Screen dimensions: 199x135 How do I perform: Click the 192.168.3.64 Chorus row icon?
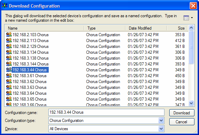[9, 93]
